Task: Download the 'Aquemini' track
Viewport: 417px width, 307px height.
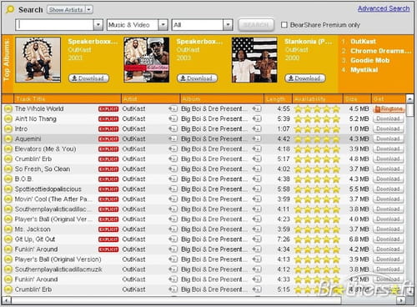Action: pyautogui.click(x=389, y=139)
